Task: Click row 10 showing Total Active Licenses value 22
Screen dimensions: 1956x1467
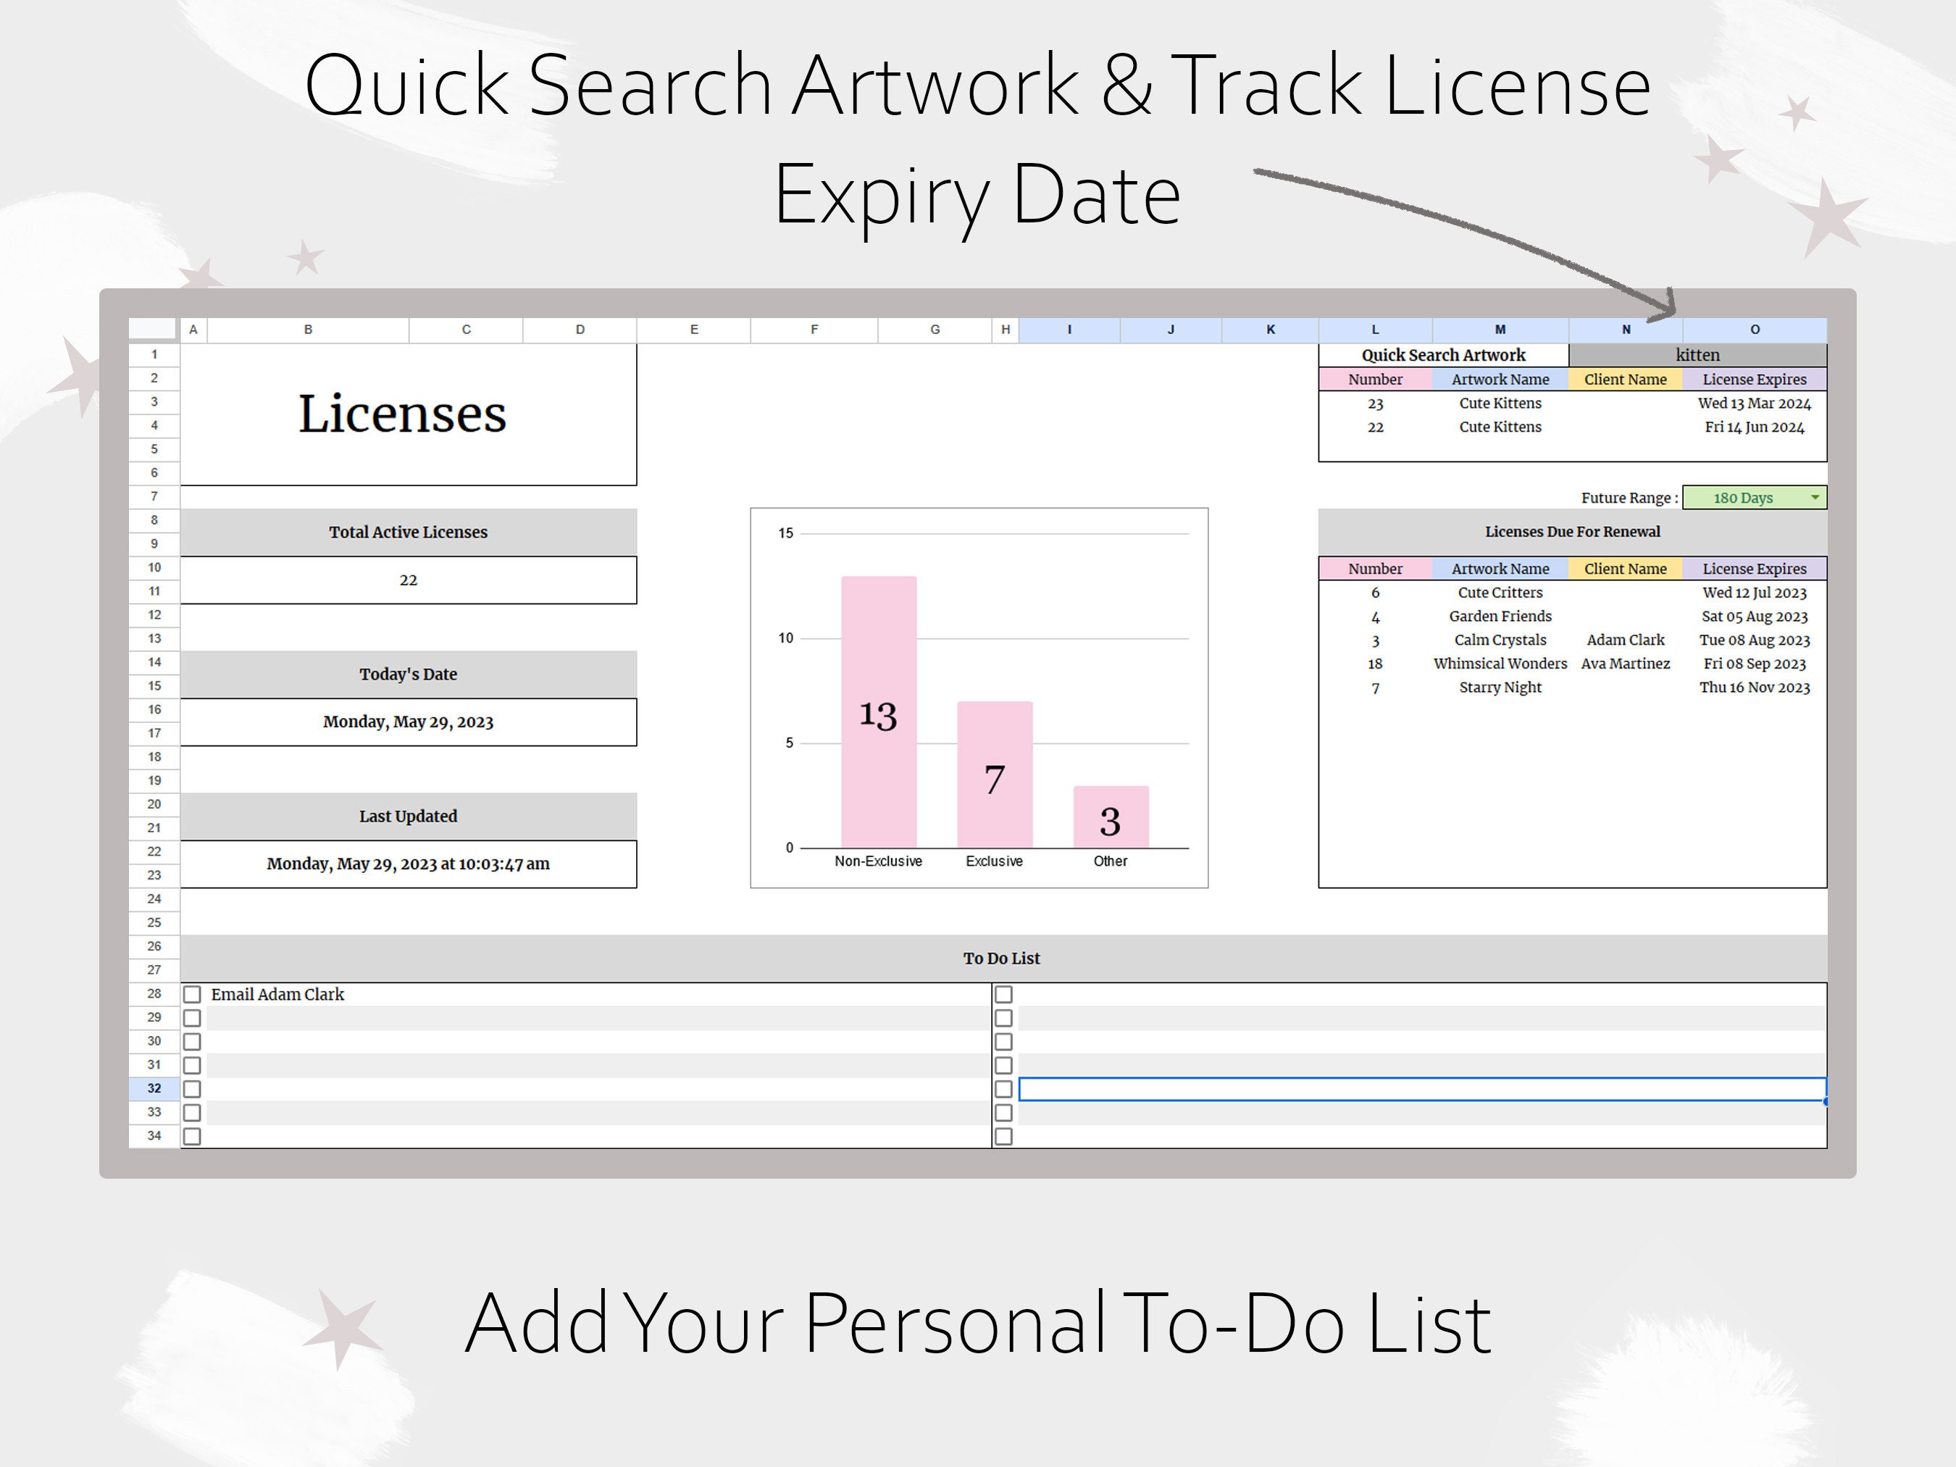Action: (x=408, y=580)
